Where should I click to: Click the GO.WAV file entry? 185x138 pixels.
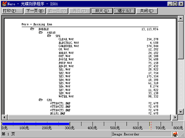click(x=64, y=49)
